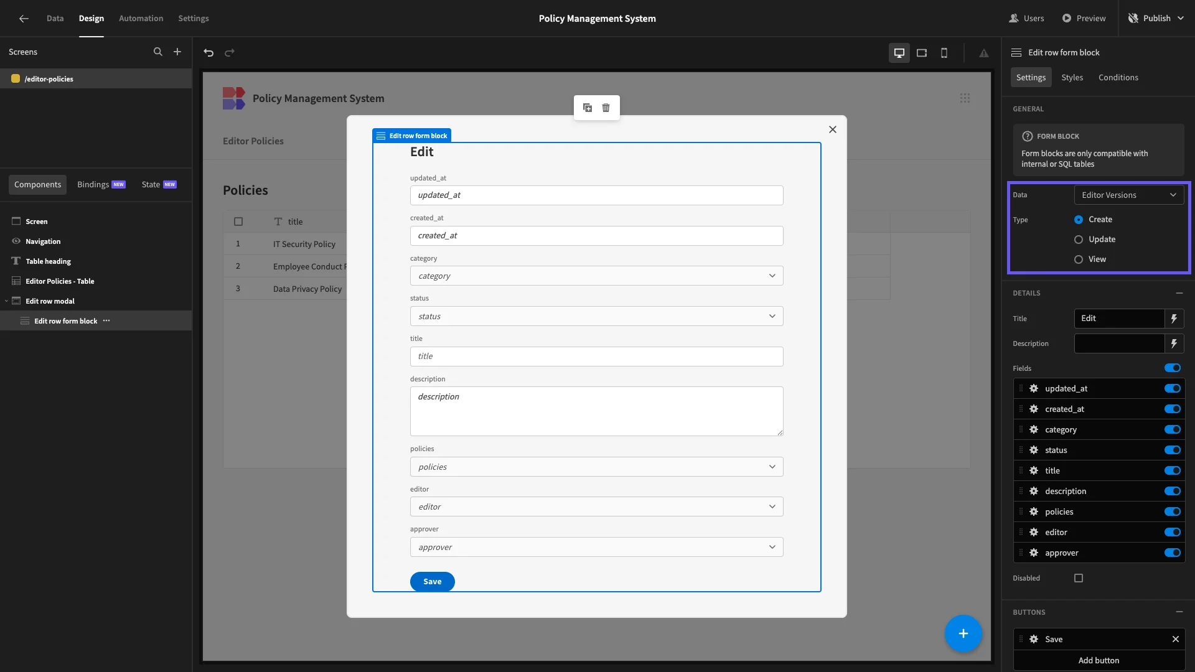
Task: Open the Editor Versions data dropdown
Action: pos(1128,195)
